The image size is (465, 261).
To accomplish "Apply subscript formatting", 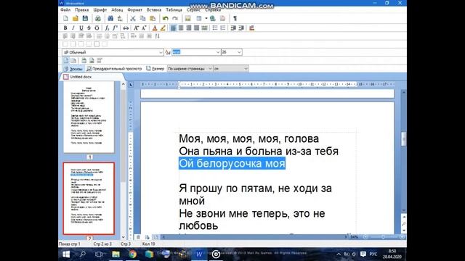I will point(107,28).
